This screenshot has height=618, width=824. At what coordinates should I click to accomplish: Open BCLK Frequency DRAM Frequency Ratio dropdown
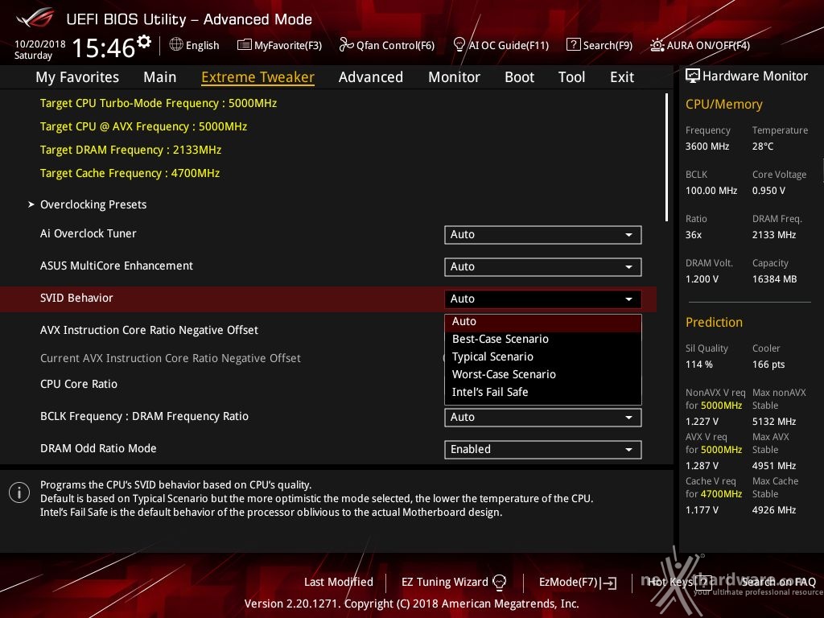pos(543,418)
